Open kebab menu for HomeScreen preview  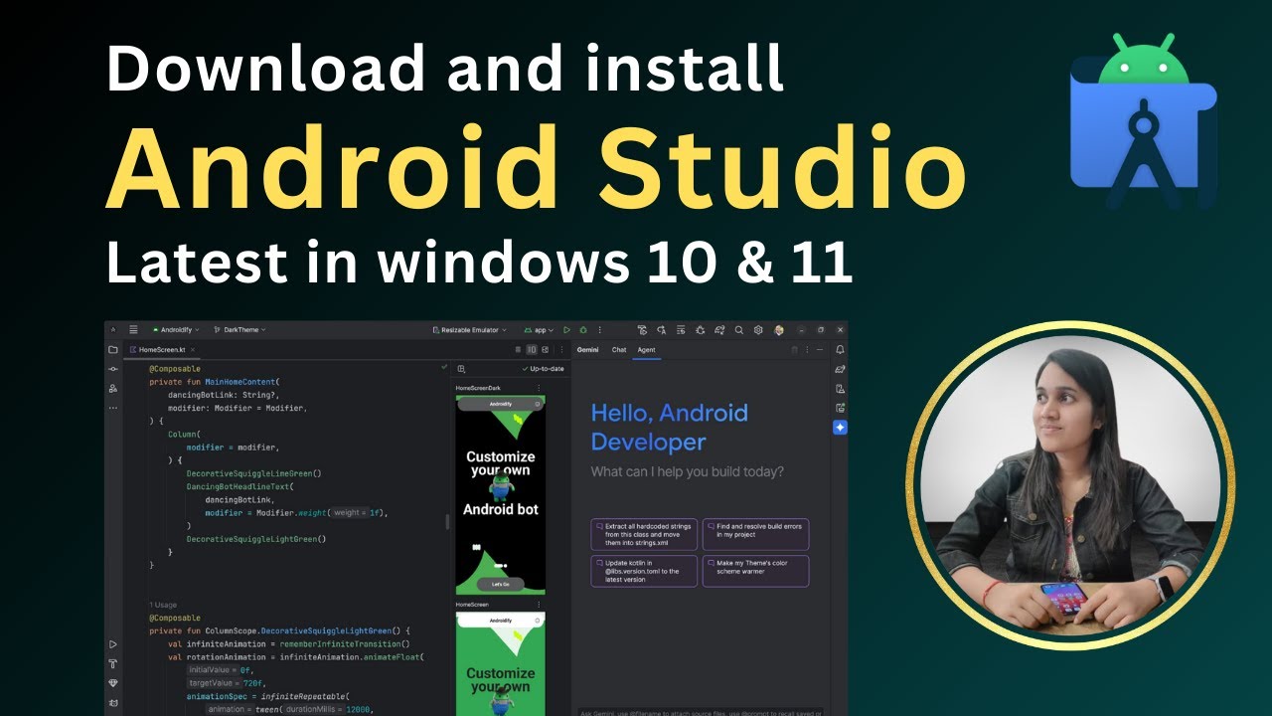[539, 604]
